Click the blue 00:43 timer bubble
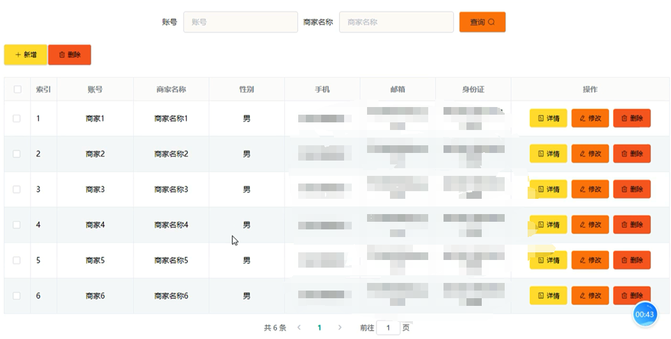The width and height of the screenshot is (671, 339). pyautogui.click(x=644, y=314)
